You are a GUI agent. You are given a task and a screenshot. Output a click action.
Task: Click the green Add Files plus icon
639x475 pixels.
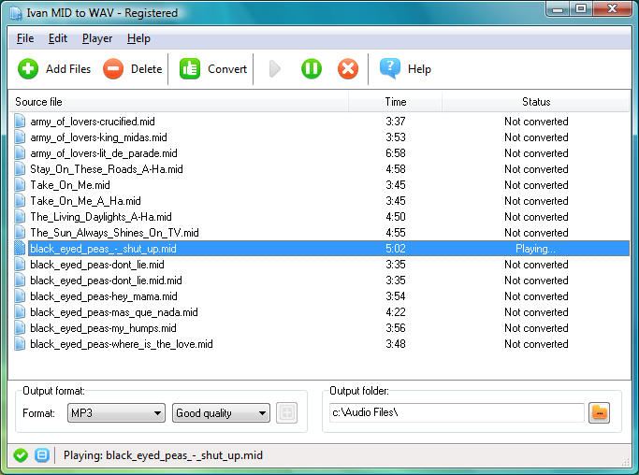pyautogui.click(x=28, y=69)
